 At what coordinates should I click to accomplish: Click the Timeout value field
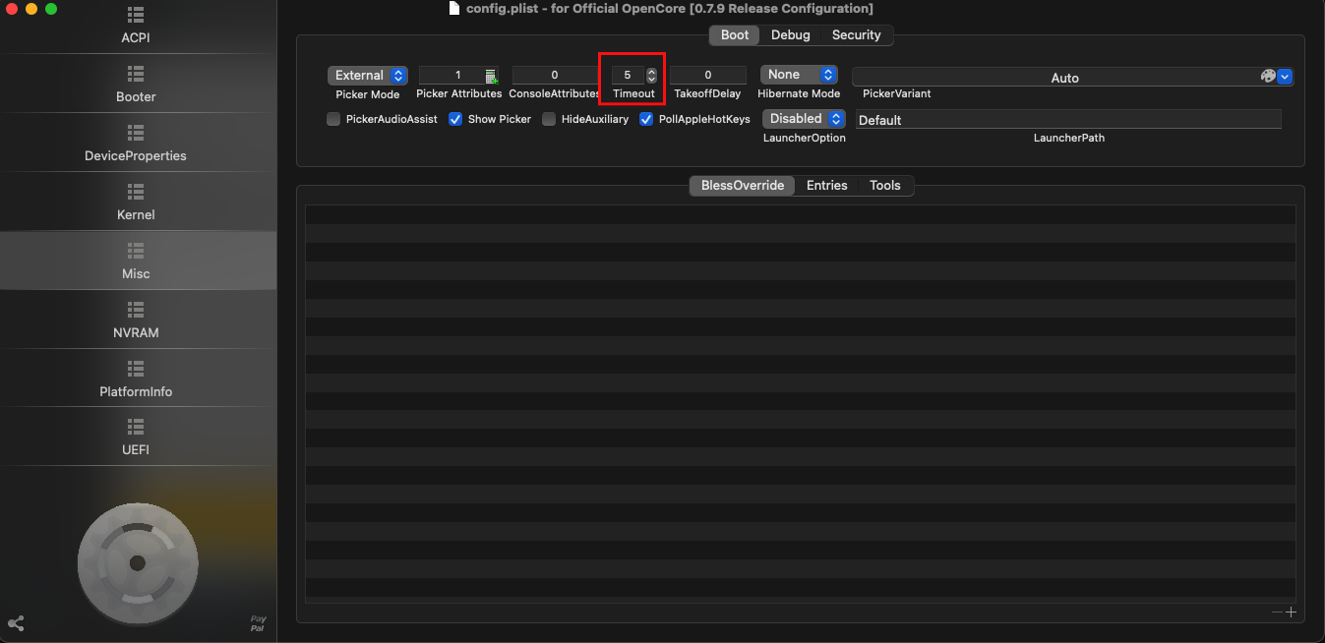[x=628, y=76]
